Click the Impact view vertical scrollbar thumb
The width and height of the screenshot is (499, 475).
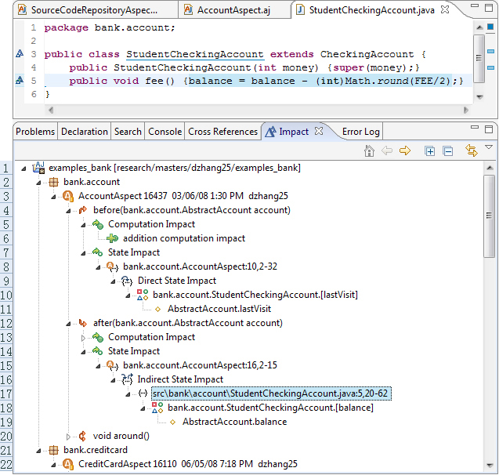pos(489,216)
